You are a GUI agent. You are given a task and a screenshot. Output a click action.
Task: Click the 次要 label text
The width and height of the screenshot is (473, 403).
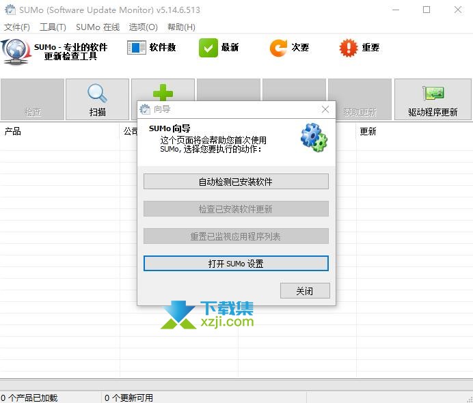(300, 47)
